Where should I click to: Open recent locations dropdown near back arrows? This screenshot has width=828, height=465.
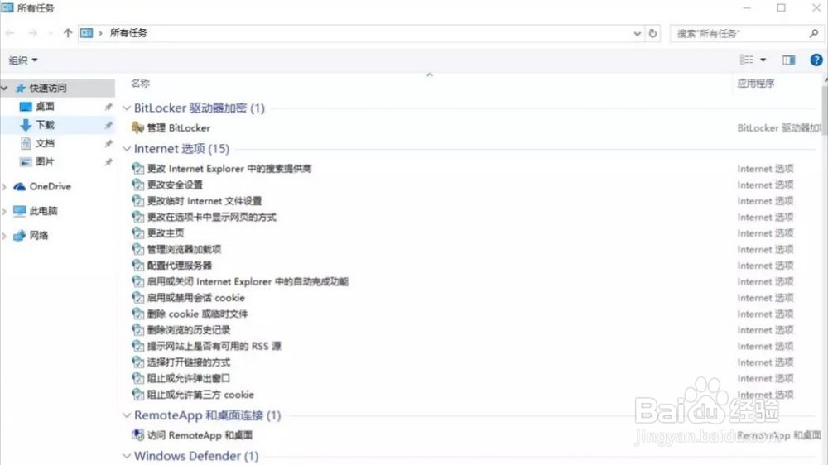(51, 33)
